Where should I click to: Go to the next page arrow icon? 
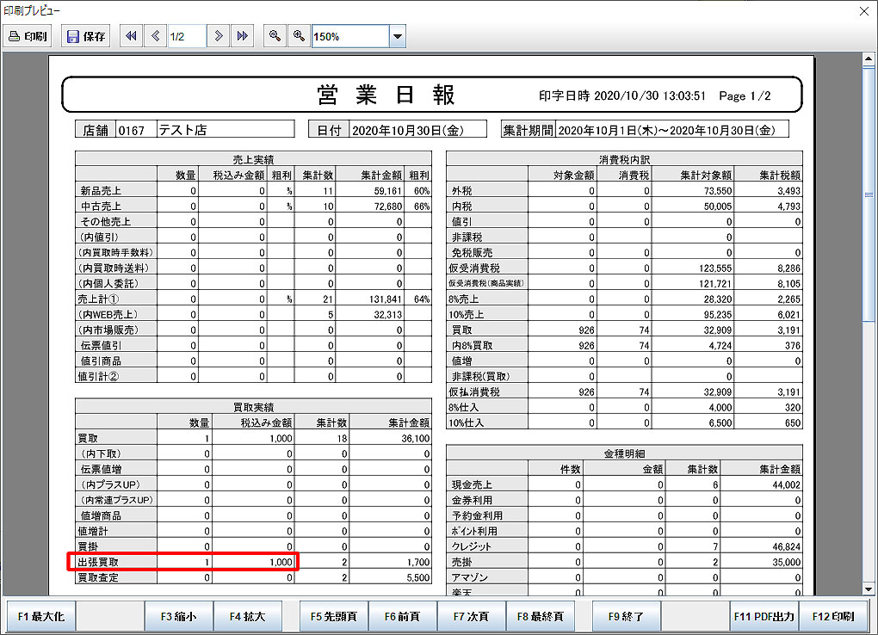click(x=218, y=35)
